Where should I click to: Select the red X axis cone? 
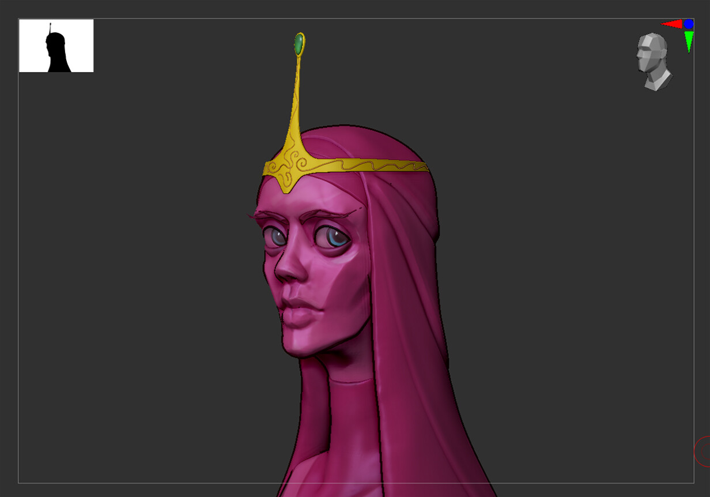click(x=671, y=24)
